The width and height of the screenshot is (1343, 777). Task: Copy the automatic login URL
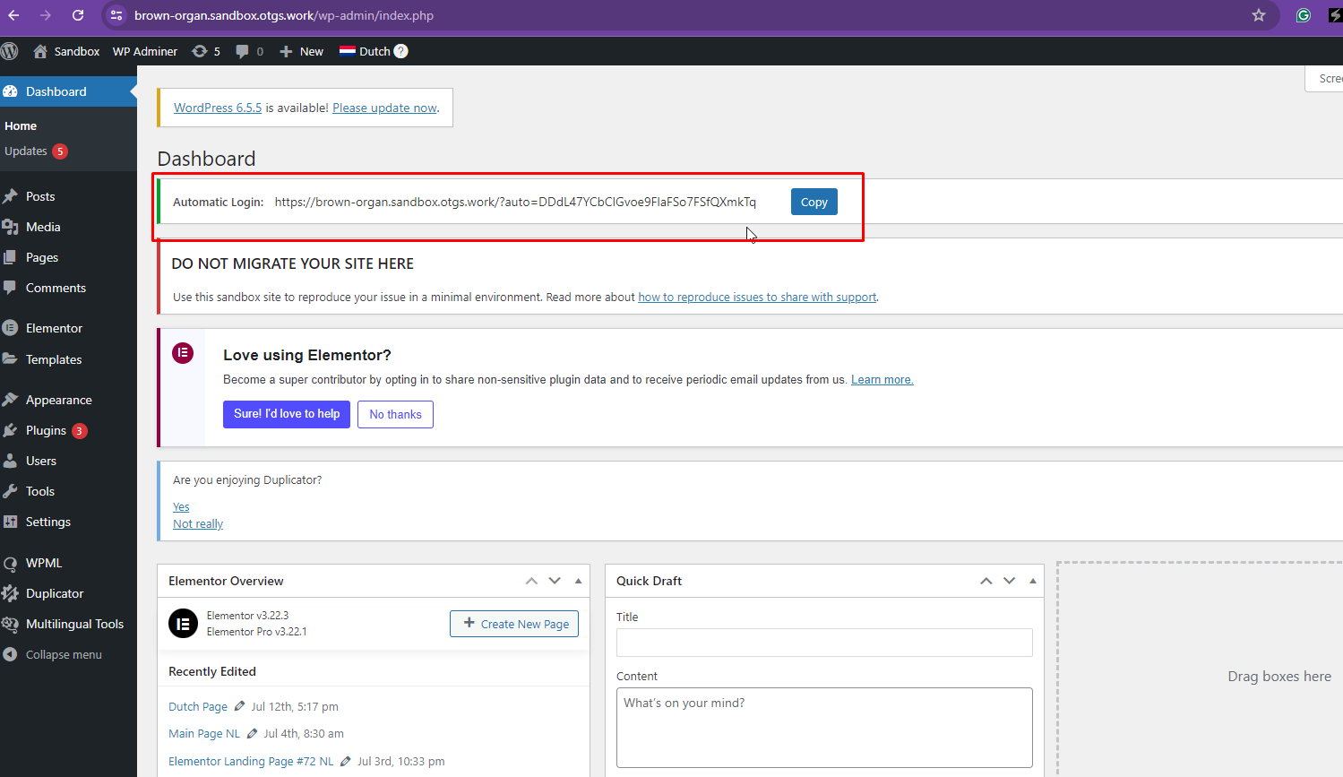pos(814,202)
